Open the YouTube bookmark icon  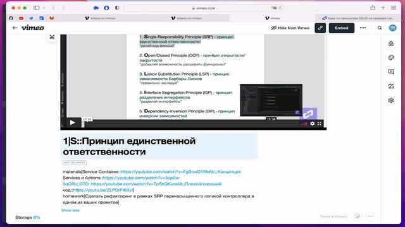tap(21, 18)
